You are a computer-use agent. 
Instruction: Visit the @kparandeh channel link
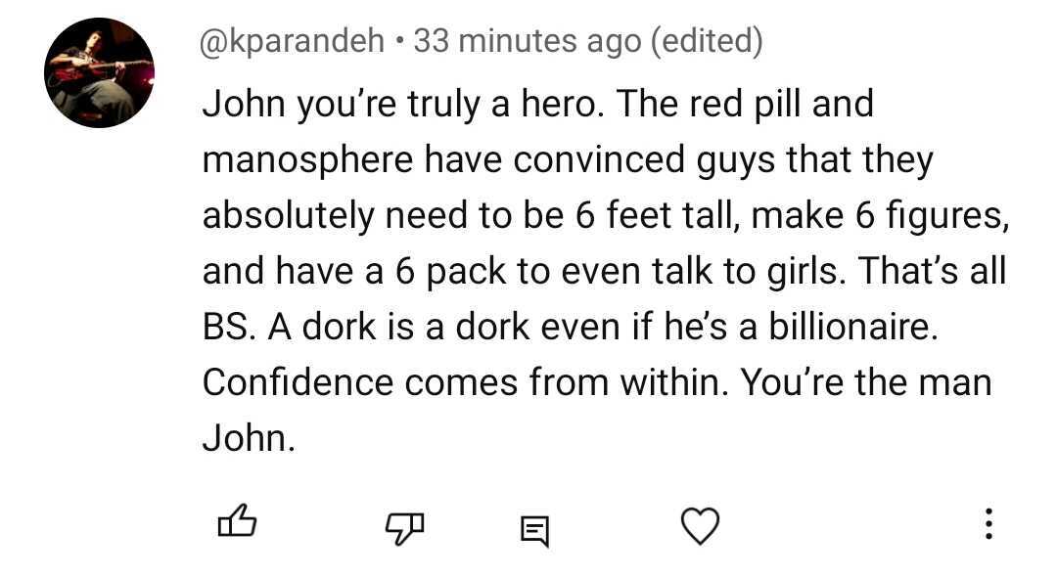293,41
